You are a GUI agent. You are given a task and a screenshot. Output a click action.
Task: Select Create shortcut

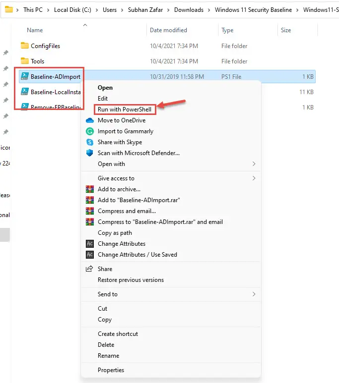click(x=118, y=334)
